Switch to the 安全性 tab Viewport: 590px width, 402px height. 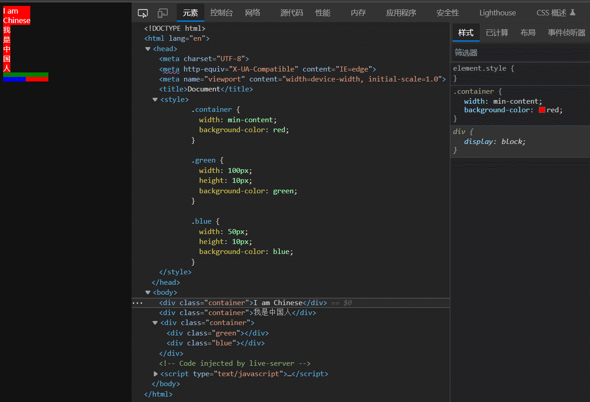point(448,13)
